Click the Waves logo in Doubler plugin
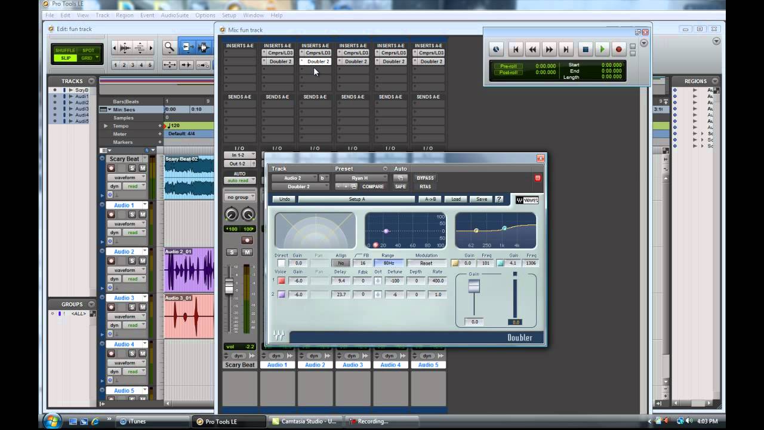 point(527,200)
